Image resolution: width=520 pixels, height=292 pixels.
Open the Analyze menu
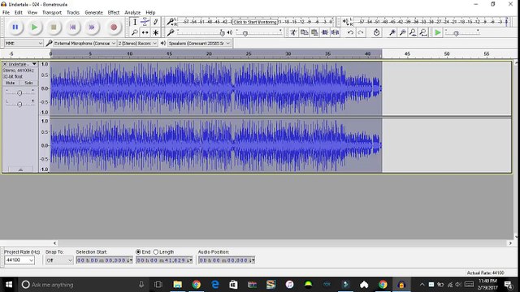[132, 13]
